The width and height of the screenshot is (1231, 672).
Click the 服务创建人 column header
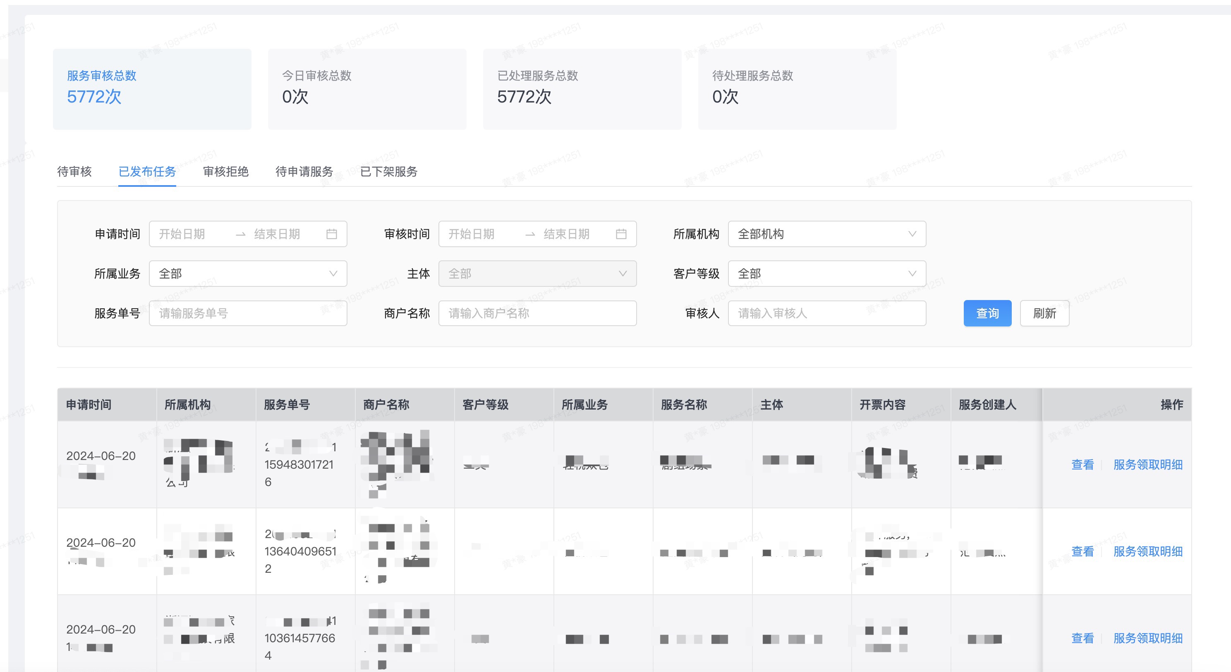(x=996, y=405)
